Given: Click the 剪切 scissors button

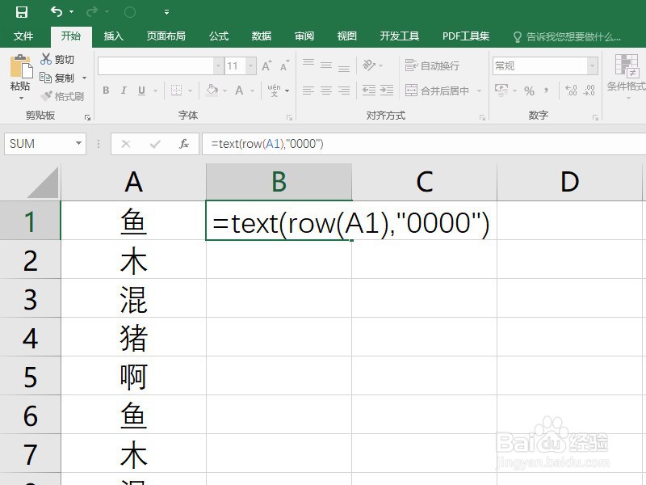Looking at the screenshot, I should coord(57,59).
